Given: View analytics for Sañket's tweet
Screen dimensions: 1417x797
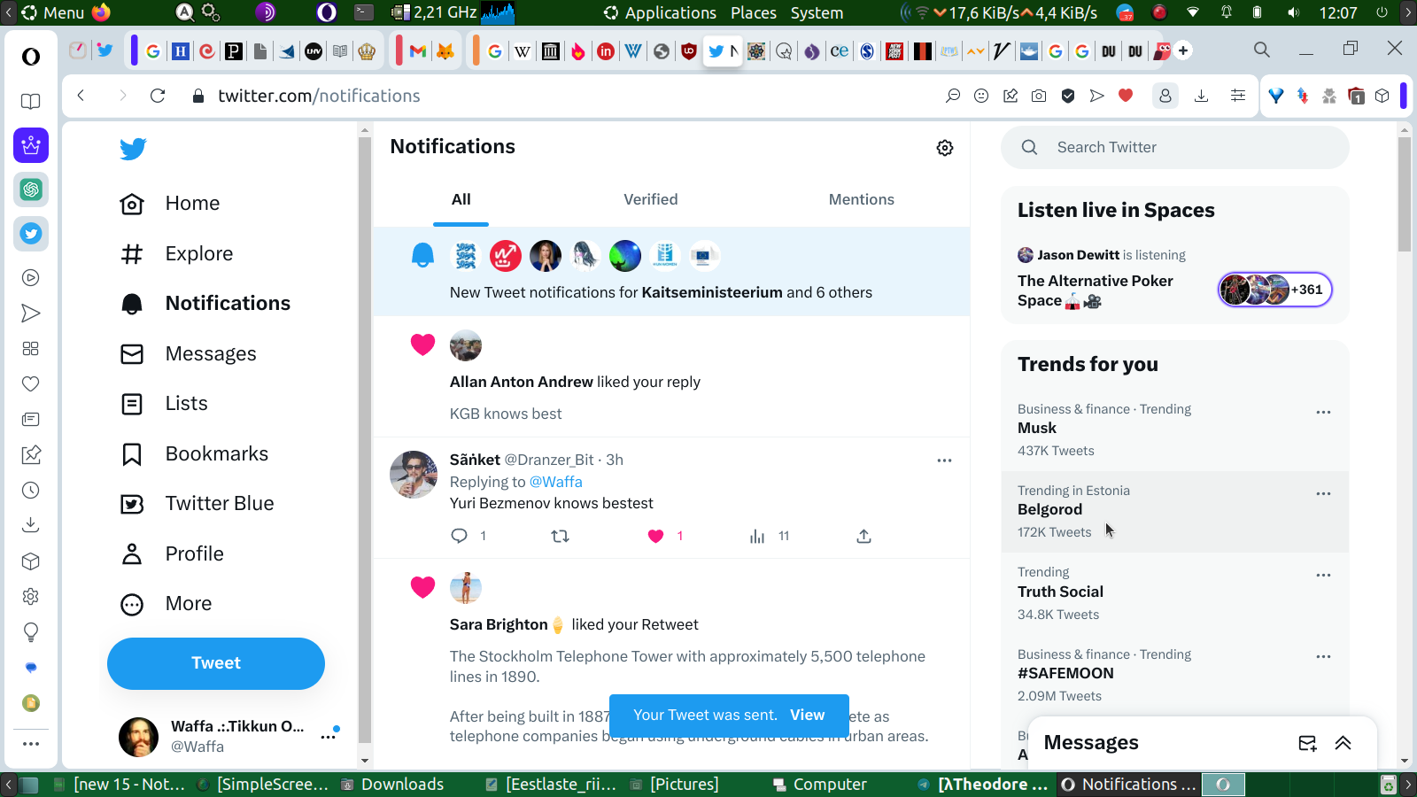Looking at the screenshot, I should (757, 536).
